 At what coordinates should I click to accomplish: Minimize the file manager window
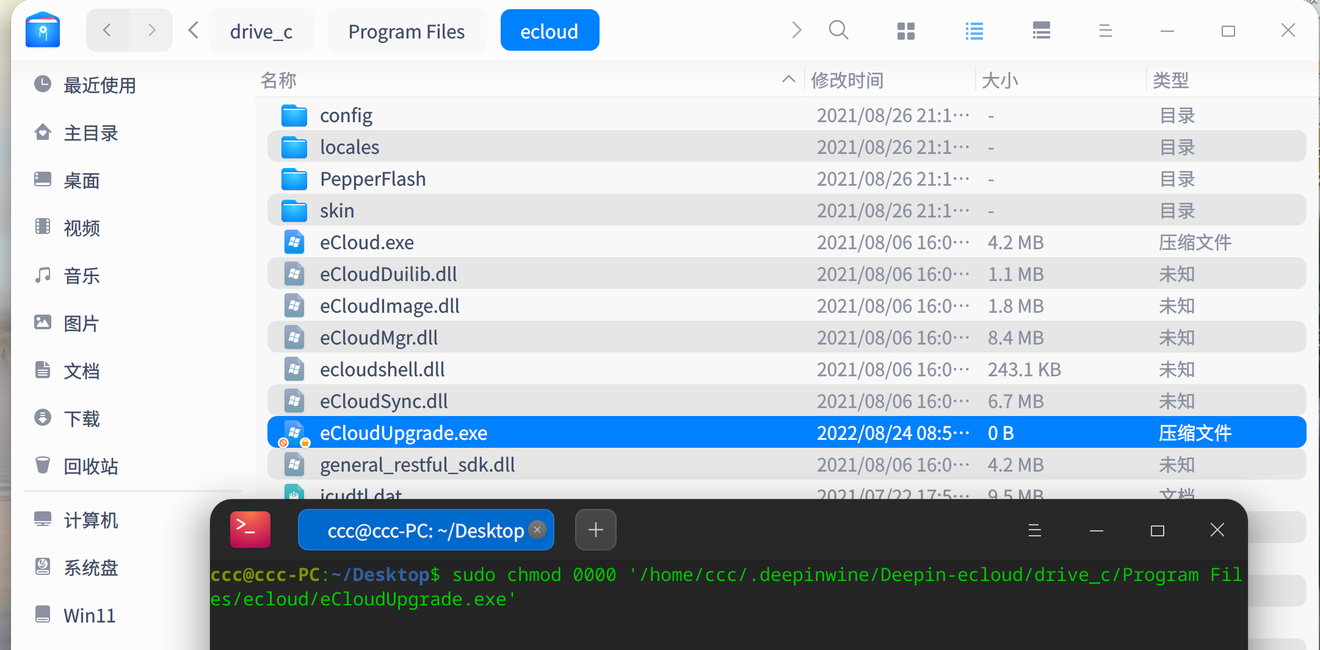pos(1167,31)
